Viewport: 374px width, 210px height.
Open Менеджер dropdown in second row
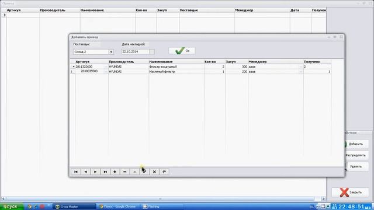click(301, 71)
